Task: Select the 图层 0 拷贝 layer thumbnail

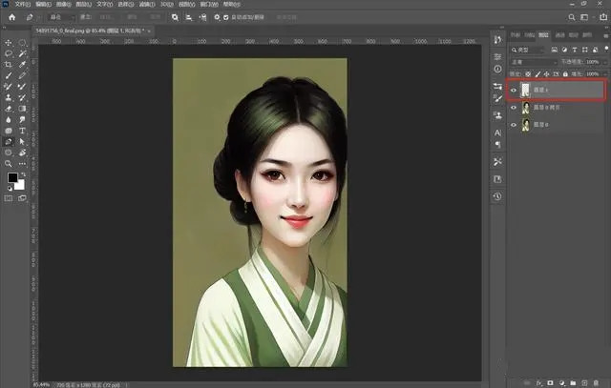Action: [526, 108]
